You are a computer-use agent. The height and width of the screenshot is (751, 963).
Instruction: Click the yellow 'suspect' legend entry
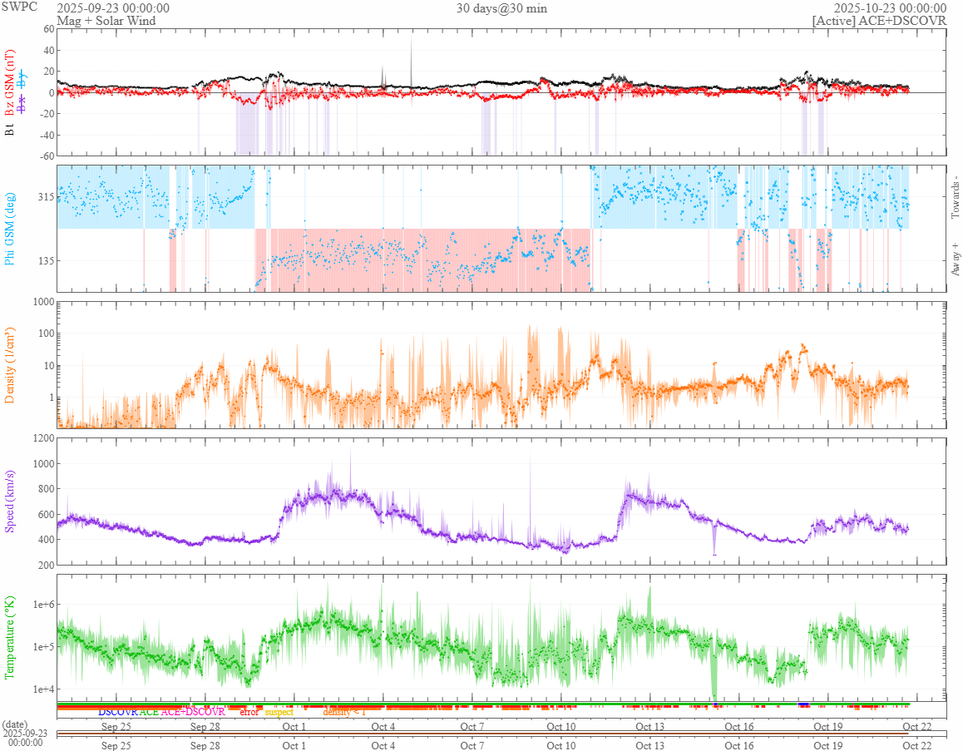279,712
